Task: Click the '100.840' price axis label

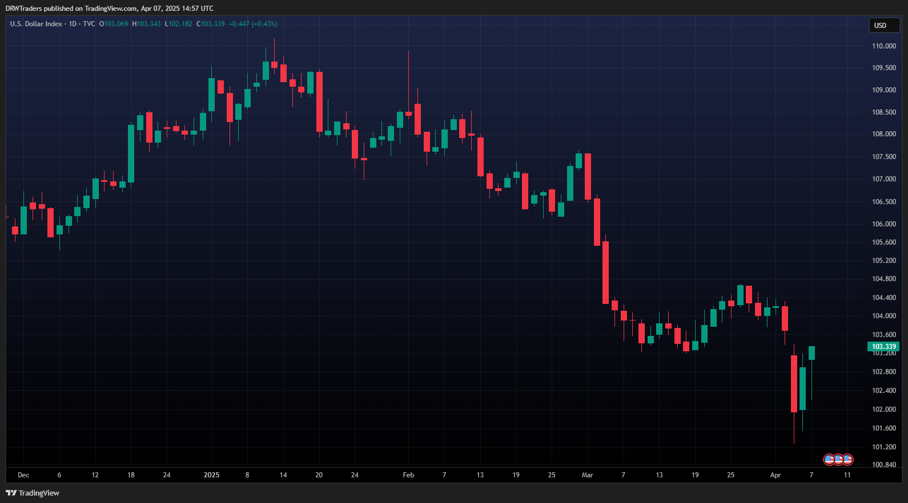Action: (x=883, y=465)
